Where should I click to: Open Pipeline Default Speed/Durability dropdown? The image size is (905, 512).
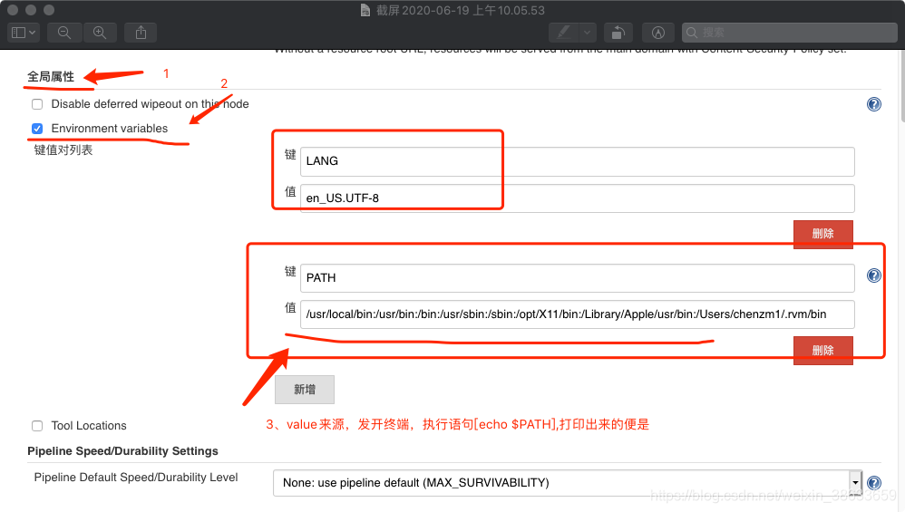coord(568,483)
